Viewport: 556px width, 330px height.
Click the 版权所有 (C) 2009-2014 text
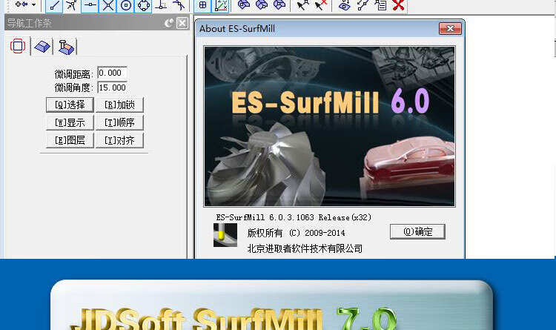click(296, 233)
